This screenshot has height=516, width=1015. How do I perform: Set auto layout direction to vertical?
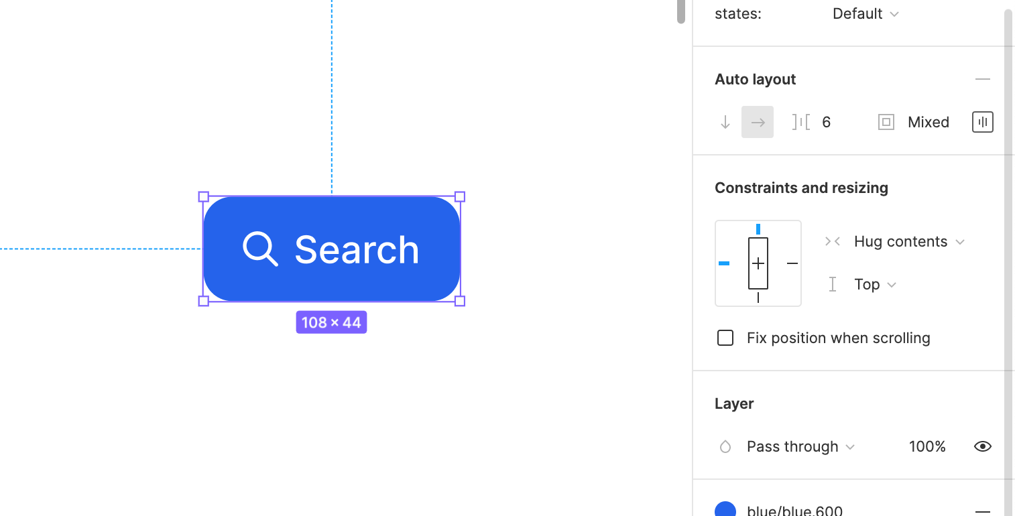(x=725, y=122)
